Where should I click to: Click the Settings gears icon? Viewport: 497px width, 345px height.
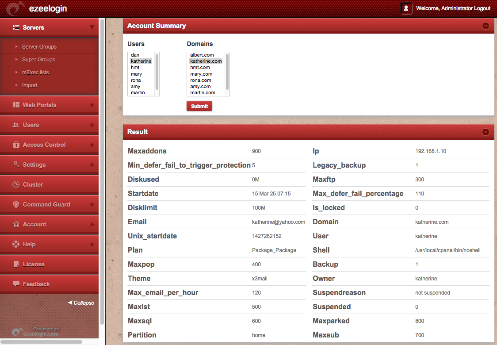[16, 164]
